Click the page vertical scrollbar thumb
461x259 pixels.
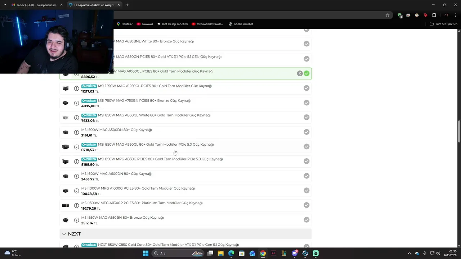point(459,132)
